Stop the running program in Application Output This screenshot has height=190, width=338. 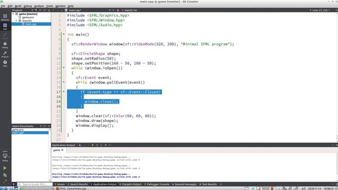click(97, 145)
